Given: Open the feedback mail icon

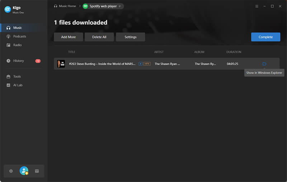Looking at the screenshot, I should click(37, 171).
